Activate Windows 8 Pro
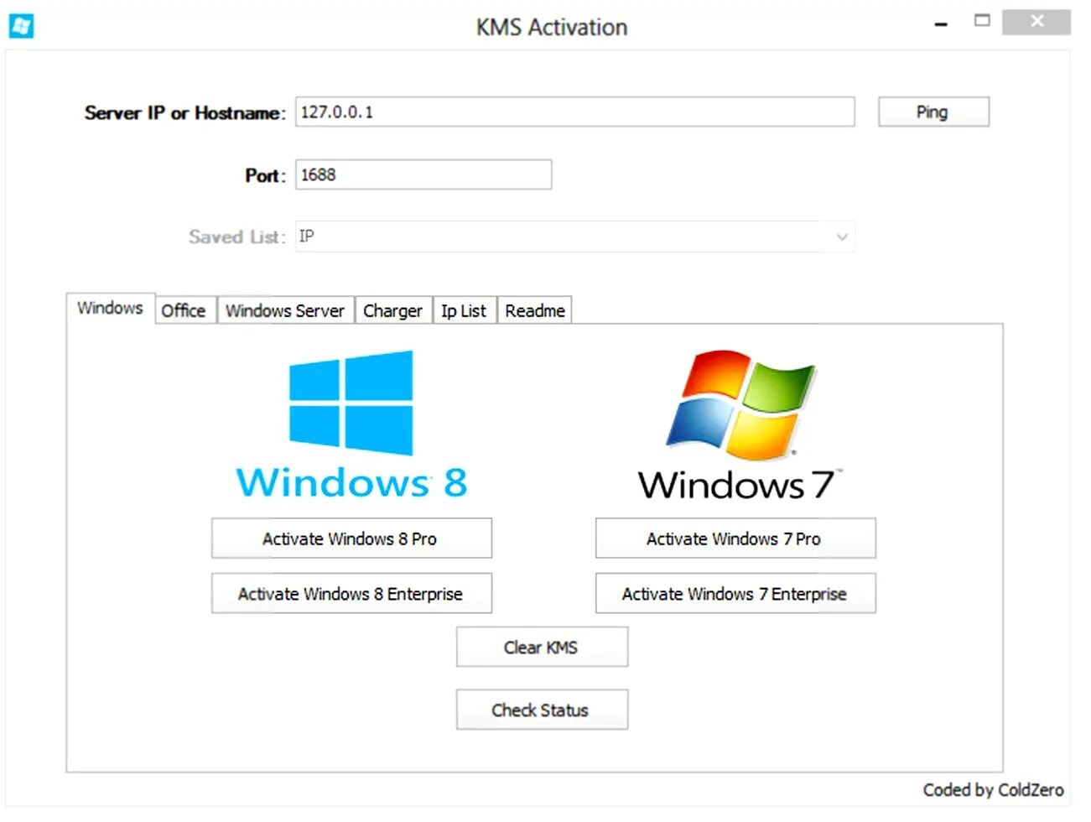The image size is (1091, 822). click(x=351, y=538)
